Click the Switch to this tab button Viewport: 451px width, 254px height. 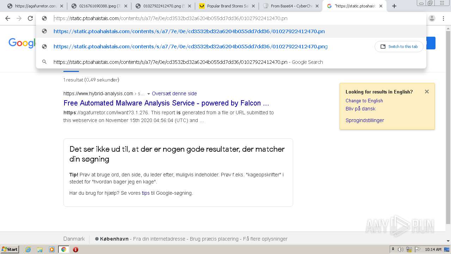pos(399,47)
